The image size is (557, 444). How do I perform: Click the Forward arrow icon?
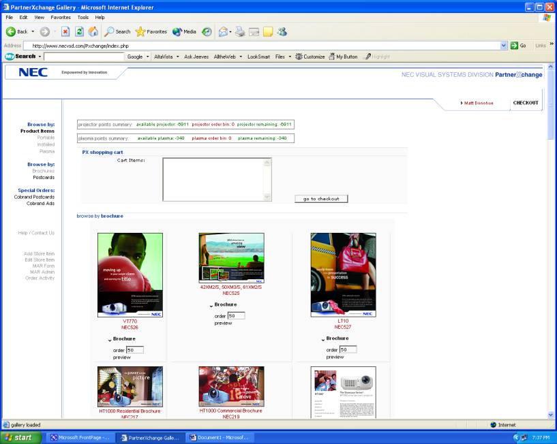click(x=45, y=31)
